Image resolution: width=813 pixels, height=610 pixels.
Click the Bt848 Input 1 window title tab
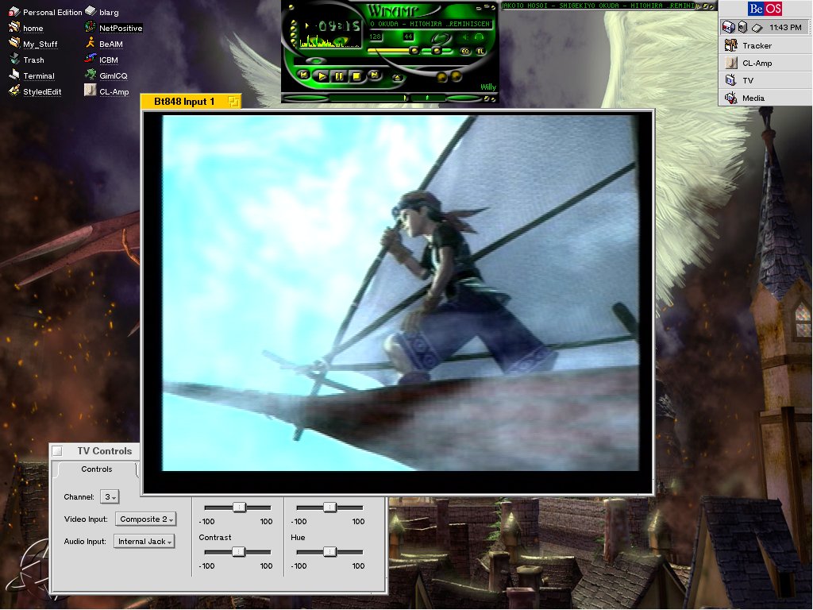(191, 102)
